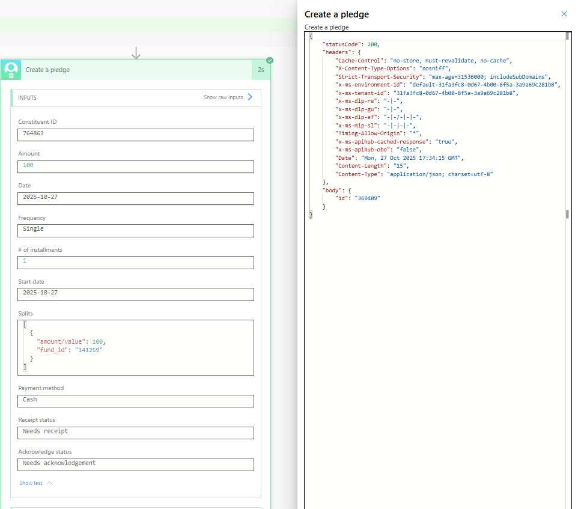Click the JSON viewer scrollbar thumb
Viewport: 578px width, 509px height.
click(567, 35)
